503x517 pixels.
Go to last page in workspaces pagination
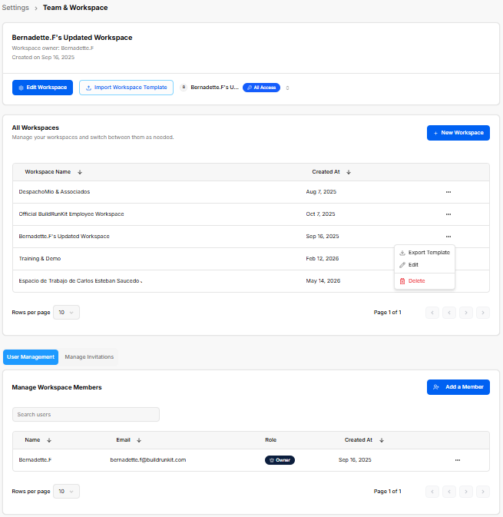tap(483, 313)
